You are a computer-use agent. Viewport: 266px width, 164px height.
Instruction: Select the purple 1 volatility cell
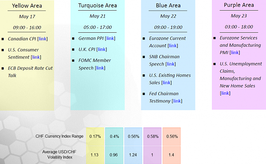[x=152, y=155]
